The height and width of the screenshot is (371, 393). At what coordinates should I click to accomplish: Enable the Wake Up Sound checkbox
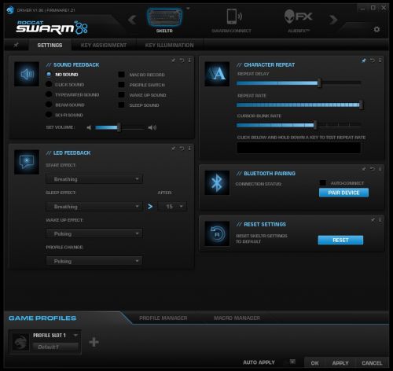pyautogui.click(x=121, y=95)
